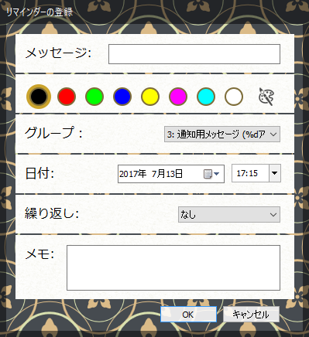Choose the red color circle
This screenshot has height=337, width=309.
(x=67, y=97)
